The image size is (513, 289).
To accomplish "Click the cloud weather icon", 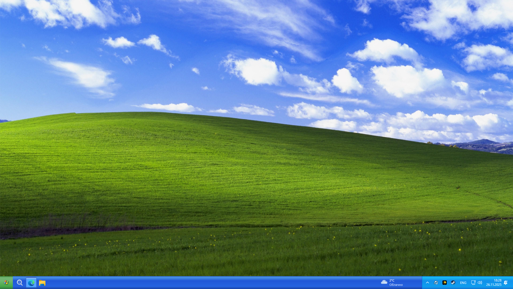I will coord(384,282).
